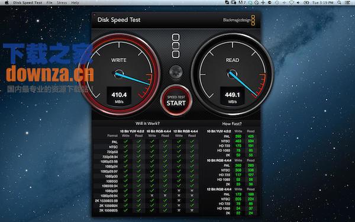Click the 12 Bit RGB 4:4:4 header in How Fast

pos(219,189)
